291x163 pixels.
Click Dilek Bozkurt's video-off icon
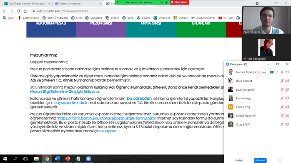tap(287, 81)
